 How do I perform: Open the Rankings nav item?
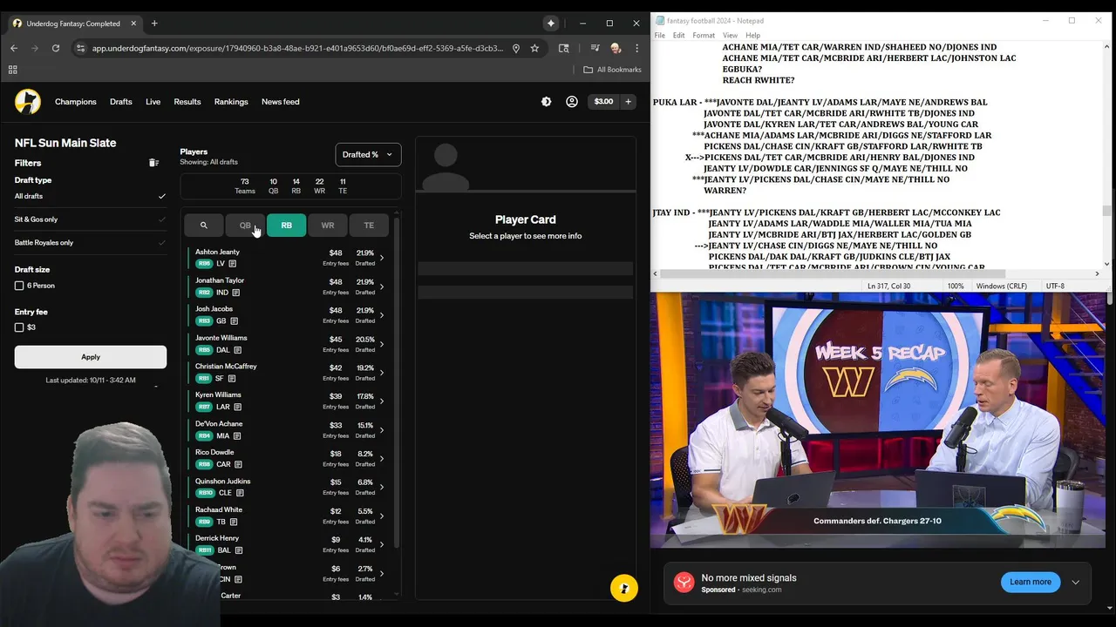point(231,102)
